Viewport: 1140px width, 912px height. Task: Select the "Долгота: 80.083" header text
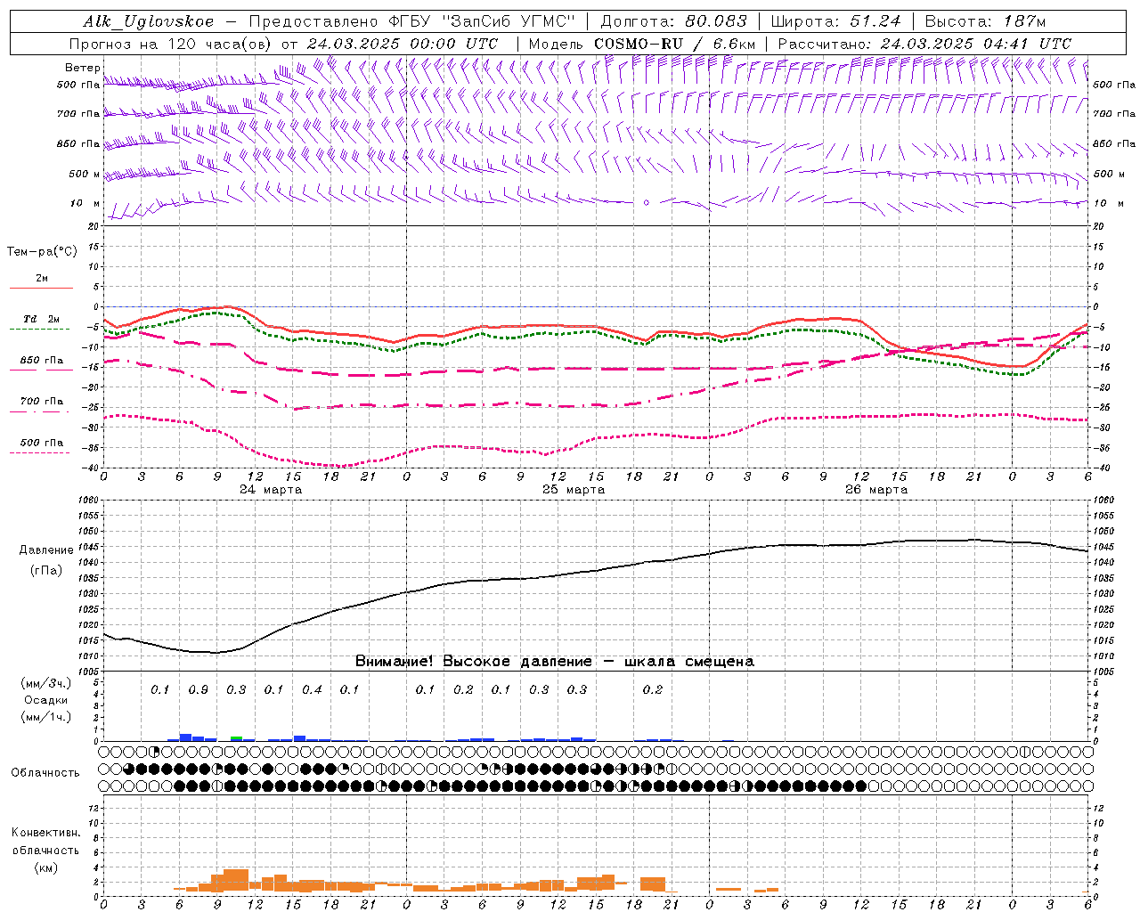click(676, 21)
